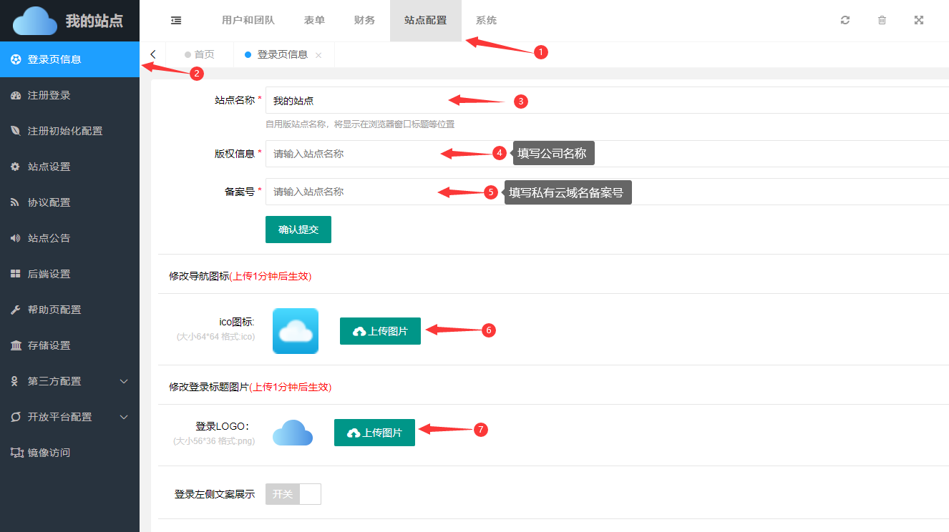Click the trash icon in top bar
The width and height of the screenshot is (949, 532).
[882, 20]
